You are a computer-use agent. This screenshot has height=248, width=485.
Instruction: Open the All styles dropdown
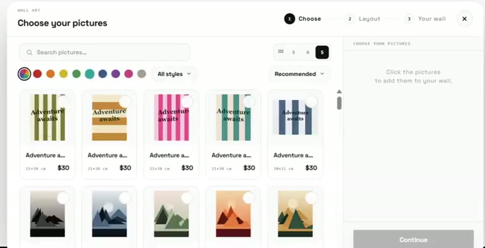click(x=174, y=74)
